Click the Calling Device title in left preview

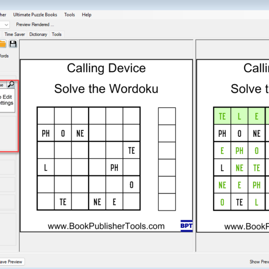(x=106, y=68)
